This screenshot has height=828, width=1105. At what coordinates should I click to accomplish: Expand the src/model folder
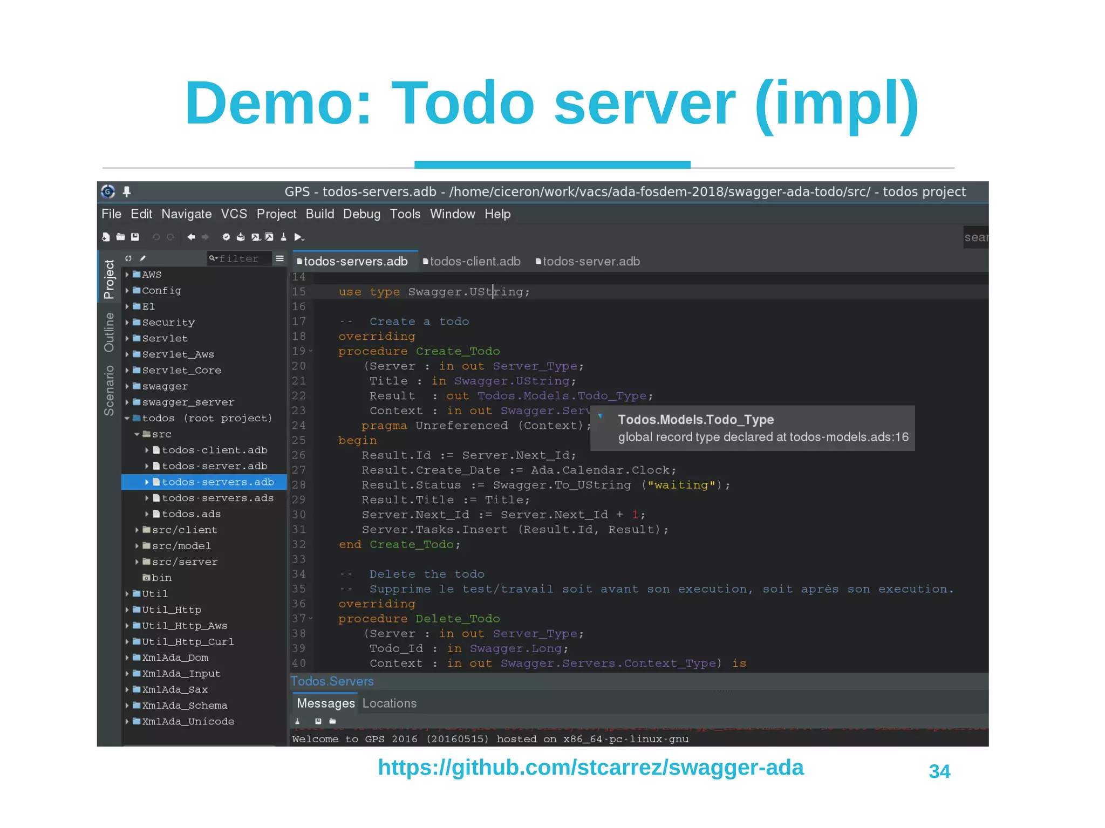pyautogui.click(x=137, y=546)
